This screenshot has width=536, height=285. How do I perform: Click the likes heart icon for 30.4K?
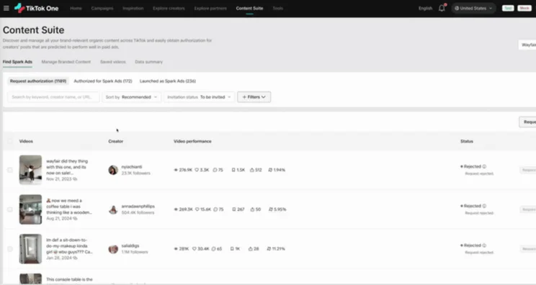tap(195, 249)
